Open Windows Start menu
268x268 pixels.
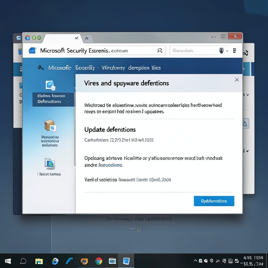(x=8, y=261)
